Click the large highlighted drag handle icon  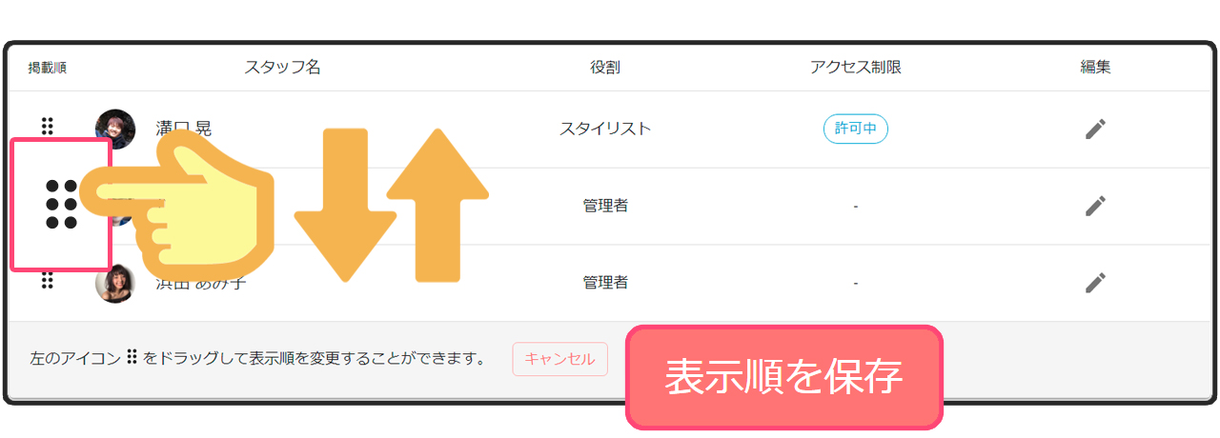[x=61, y=204]
